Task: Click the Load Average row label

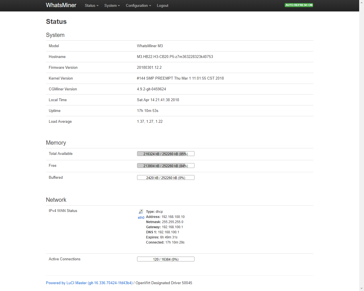Action: 60,121
